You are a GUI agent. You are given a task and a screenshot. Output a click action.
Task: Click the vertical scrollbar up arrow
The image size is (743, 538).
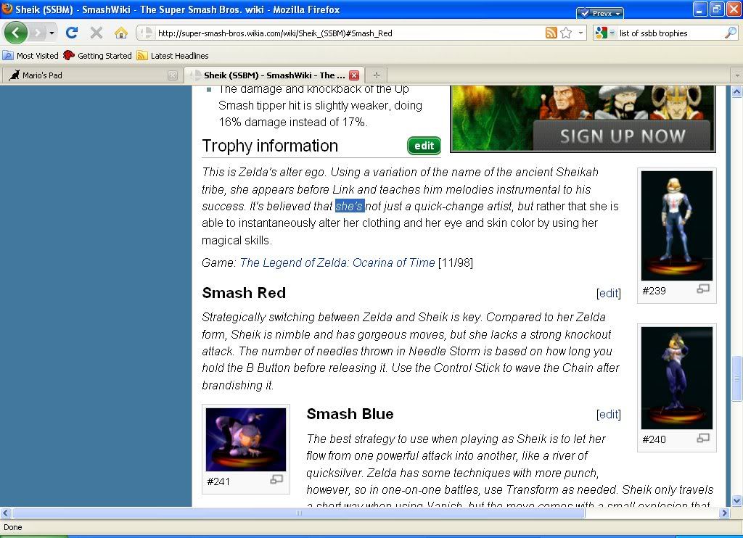pos(737,91)
